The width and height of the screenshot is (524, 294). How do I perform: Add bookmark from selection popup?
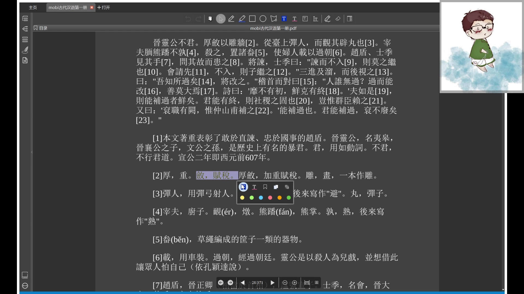265,187
